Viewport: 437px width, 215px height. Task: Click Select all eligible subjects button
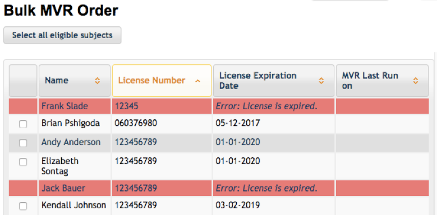(x=62, y=35)
